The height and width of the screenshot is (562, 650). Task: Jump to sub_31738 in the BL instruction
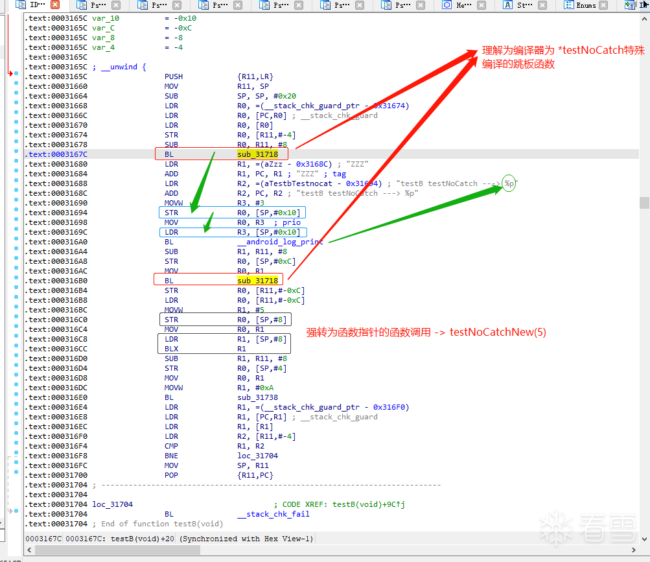pos(257,397)
